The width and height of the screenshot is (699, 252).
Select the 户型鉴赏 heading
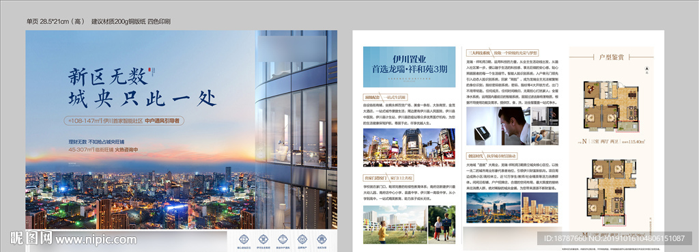coord(611,57)
